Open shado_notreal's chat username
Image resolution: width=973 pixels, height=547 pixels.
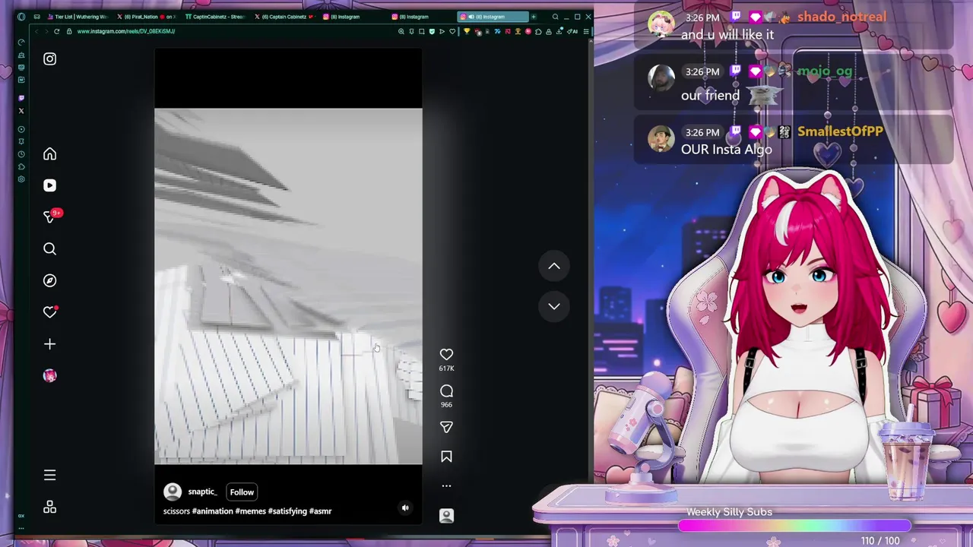click(x=841, y=17)
